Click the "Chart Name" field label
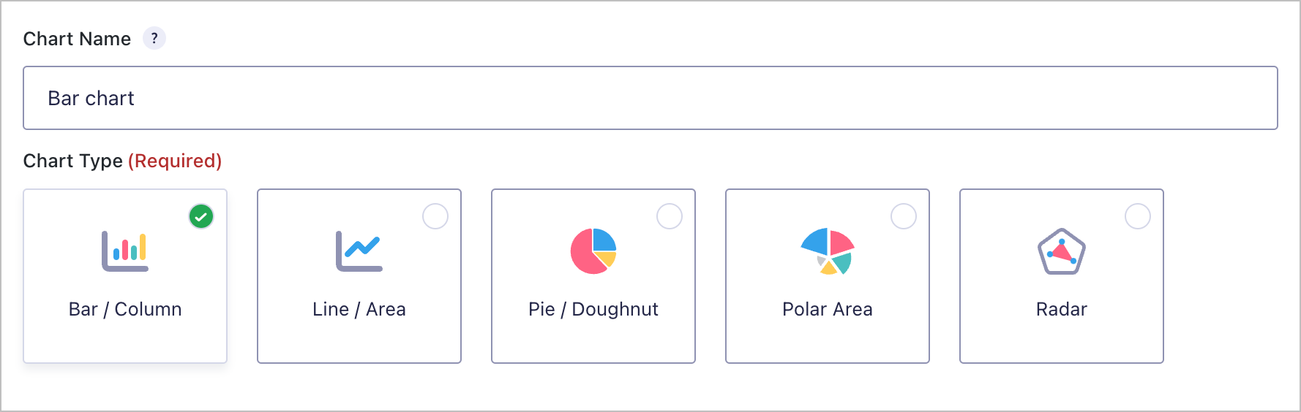The image size is (1301, 412). [77, 39]
